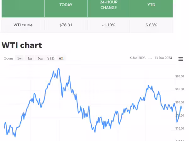Click the $80.00 axis label
The width and height of the screenshot is (189, 141).
(180, 102)
